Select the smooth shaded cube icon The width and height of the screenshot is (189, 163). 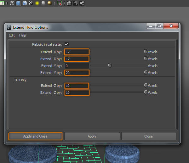tap(18, 3)
